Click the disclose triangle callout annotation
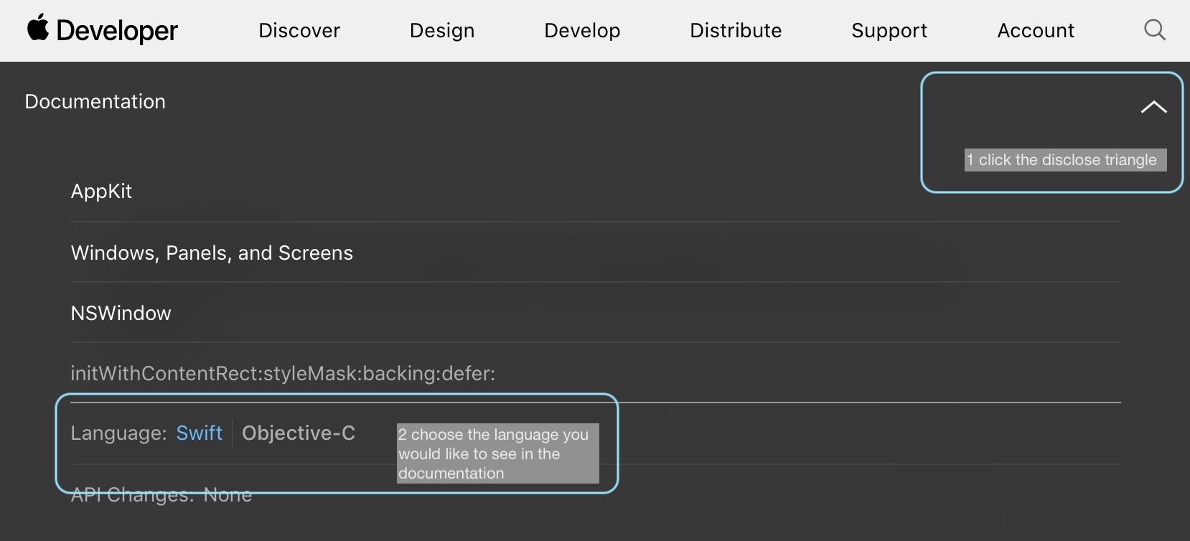The width and height of the screenshot is (1190, 541). click(x=1065, y=160)
